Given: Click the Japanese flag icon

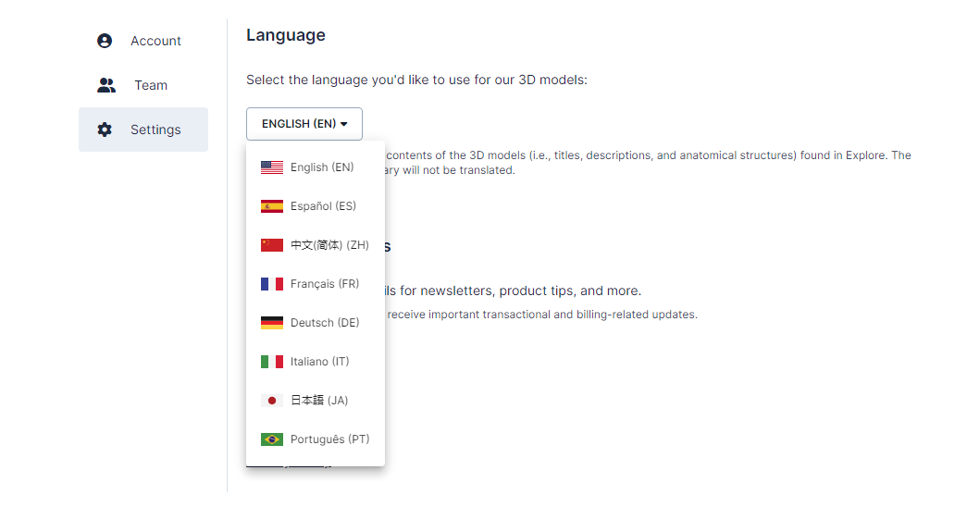Looking at the screenshot, I should (x=271, y=401).
